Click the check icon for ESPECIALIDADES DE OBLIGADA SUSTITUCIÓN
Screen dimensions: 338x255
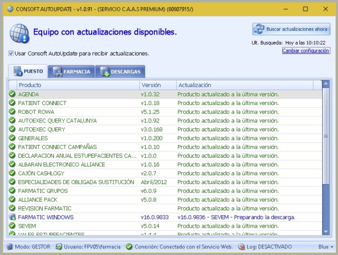coord(12,182)
